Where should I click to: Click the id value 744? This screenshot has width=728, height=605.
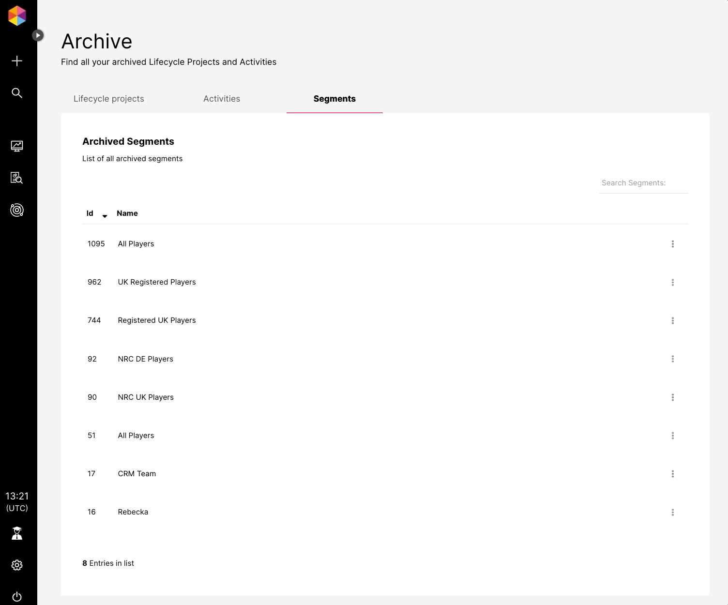click(94, 320)
